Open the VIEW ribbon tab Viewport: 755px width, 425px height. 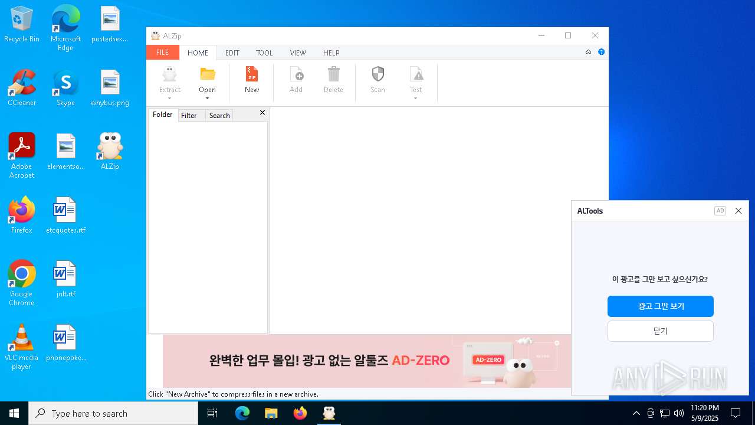[x=298, y=53]
